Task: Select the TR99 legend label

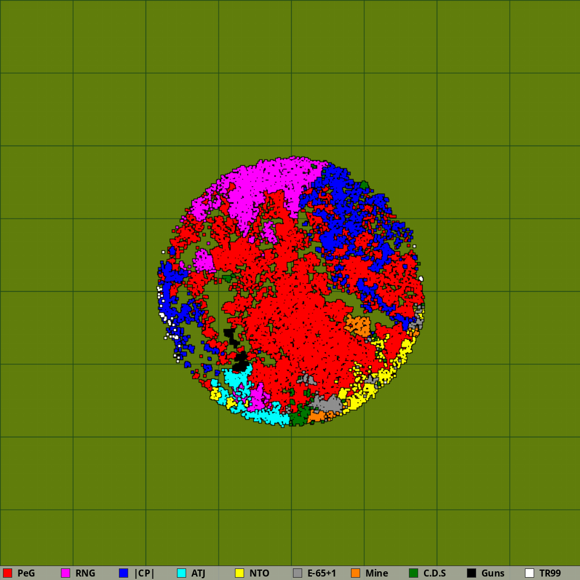Action: click(550, 573)
